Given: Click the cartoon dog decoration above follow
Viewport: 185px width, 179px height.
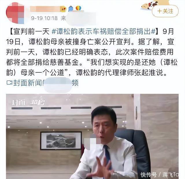Looking at the screenshot, I should coord(152,5).
